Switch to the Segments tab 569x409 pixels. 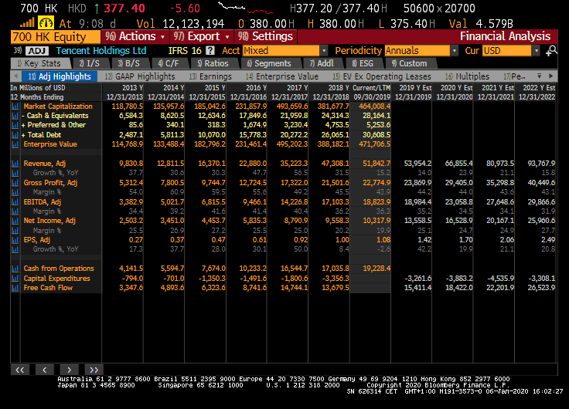269,63
